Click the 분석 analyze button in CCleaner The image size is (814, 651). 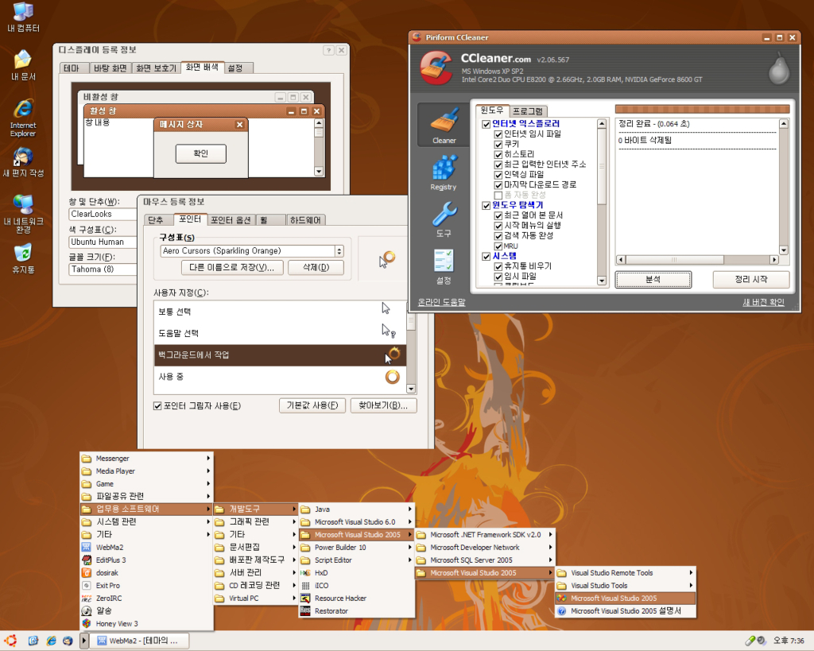[x=653, y=279]
